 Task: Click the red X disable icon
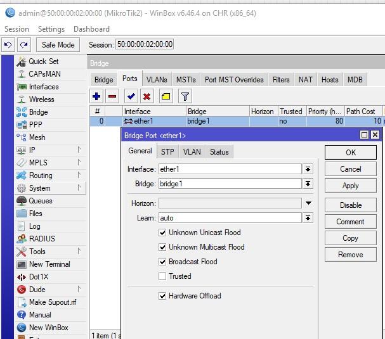tap(147, 96)
